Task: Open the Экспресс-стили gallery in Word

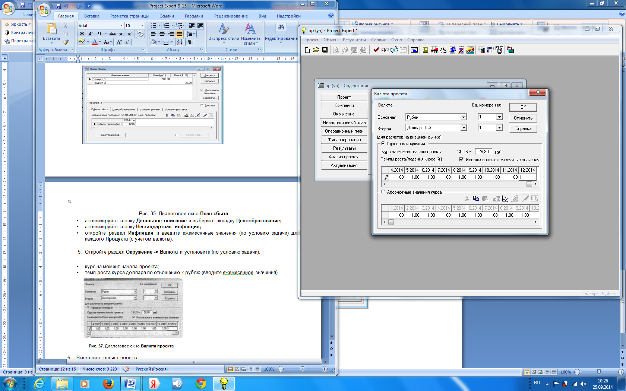Action: point(224,34)
